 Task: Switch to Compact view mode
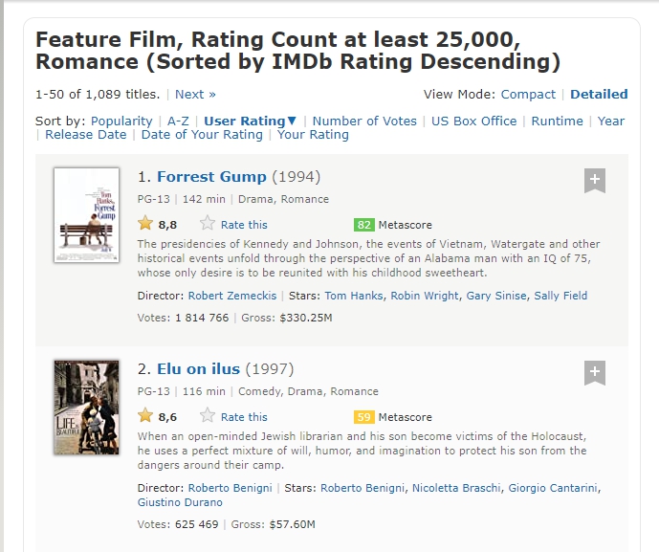click(x=527, y=95)
